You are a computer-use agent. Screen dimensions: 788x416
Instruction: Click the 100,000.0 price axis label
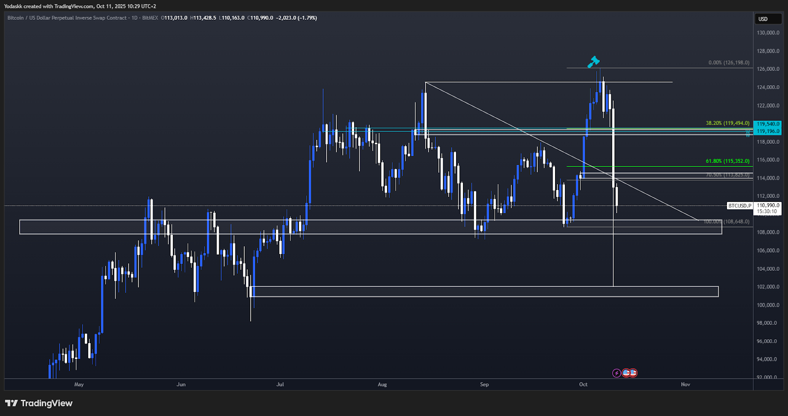tap(768, 305)
